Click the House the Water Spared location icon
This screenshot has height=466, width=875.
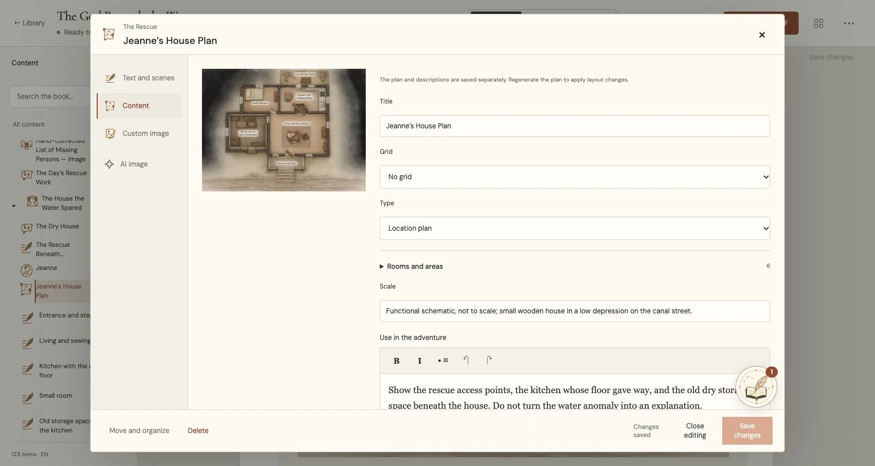pyautogui.click(x=32, y=201)
